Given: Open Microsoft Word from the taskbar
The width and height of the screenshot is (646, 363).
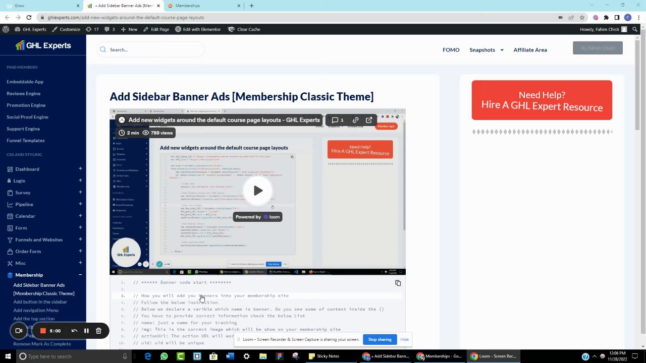Looking at the screenshot, I should [230, 356].
